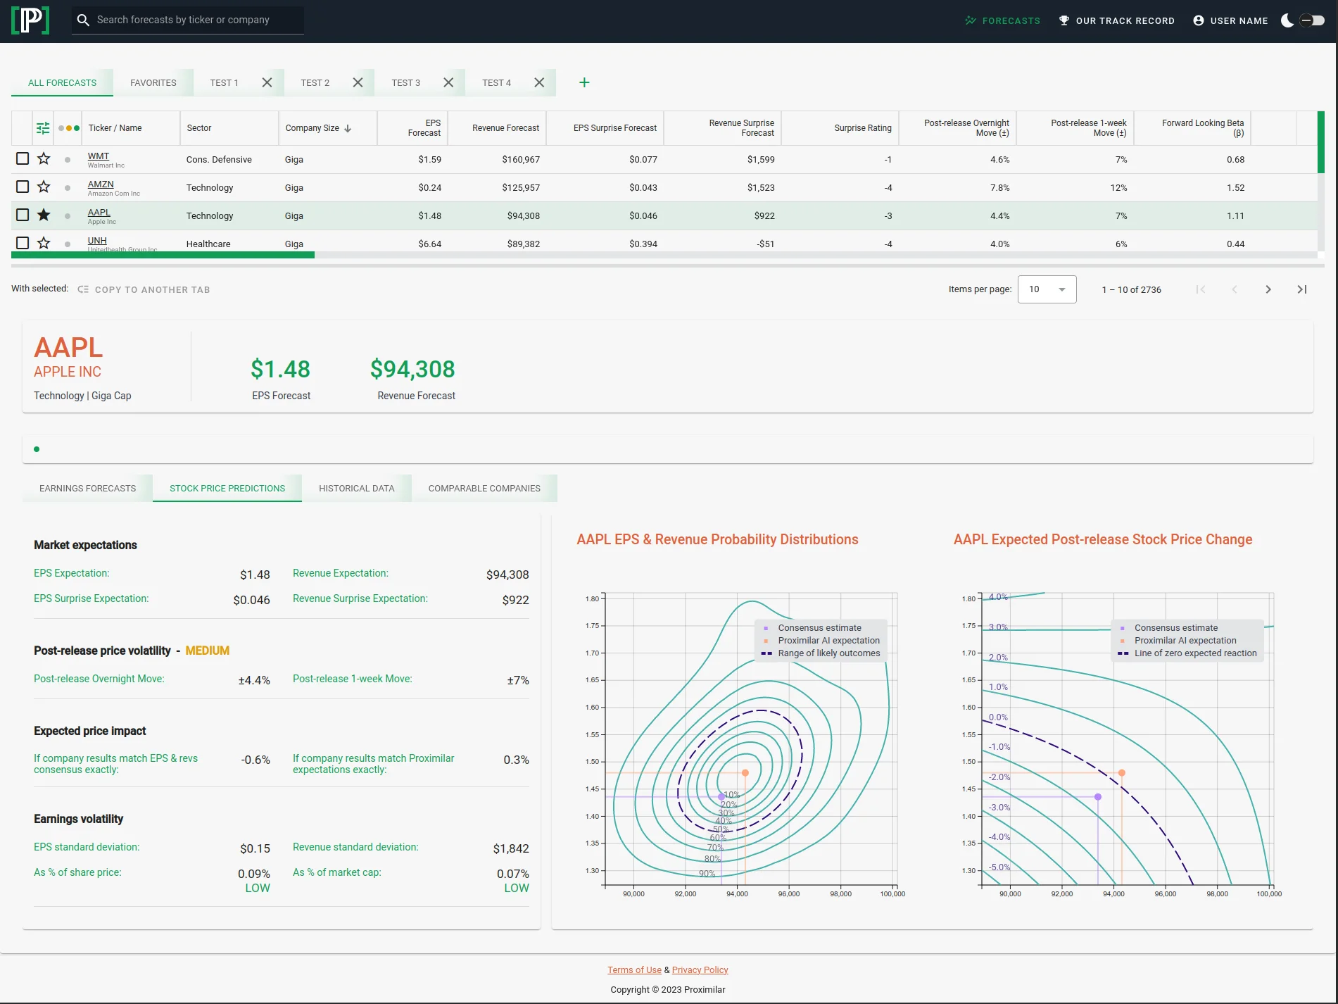Viewport: 1338px width, 1004px height.
Task: Jump to the last page of results
Action: tap(1302, 289)
